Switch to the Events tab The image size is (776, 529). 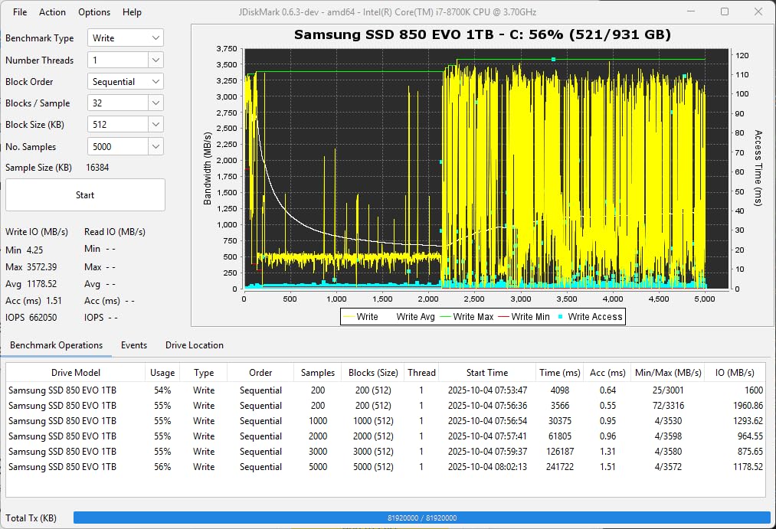pos(134,345)
